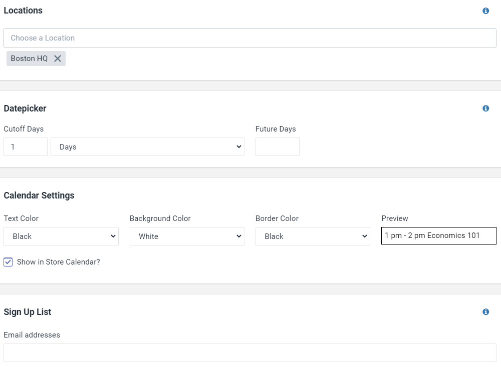
Task: Show info for Sign Up List section
Action: coord(485,312)
